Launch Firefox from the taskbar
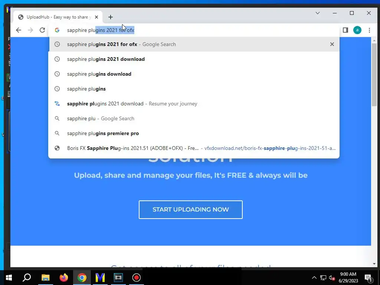The width and height of the screenshot is (380, 285). coord(64,278)
